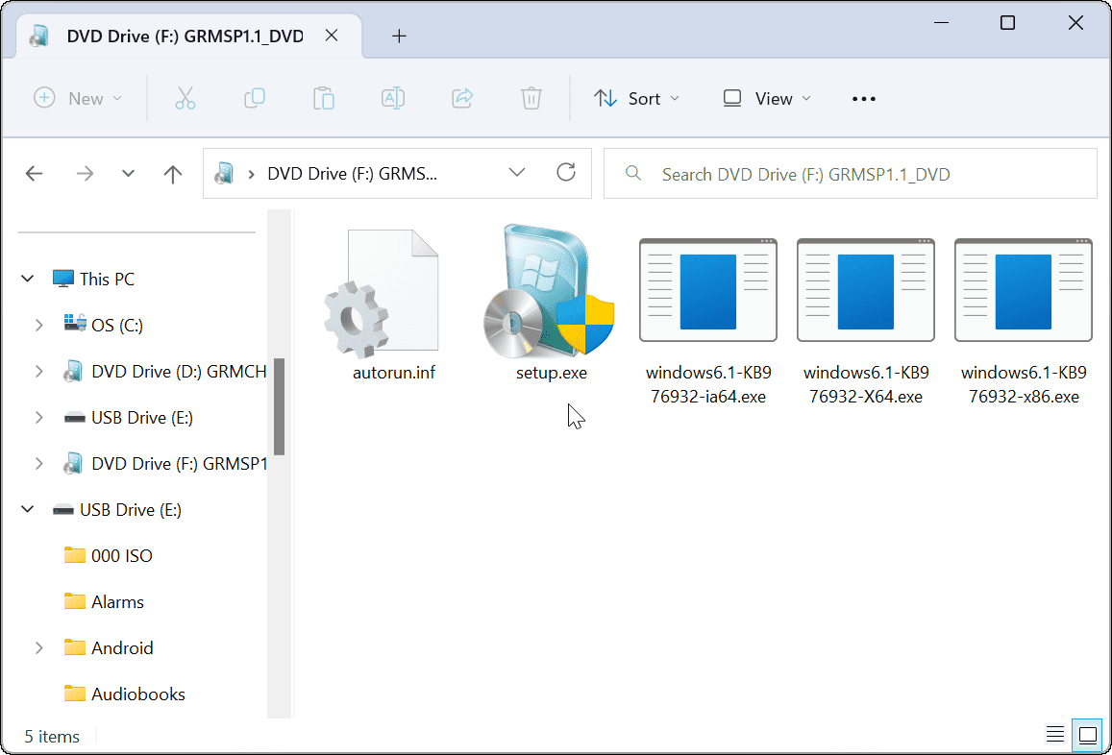
Task: Click the Up one level arrow
Action: pos(172,173)
